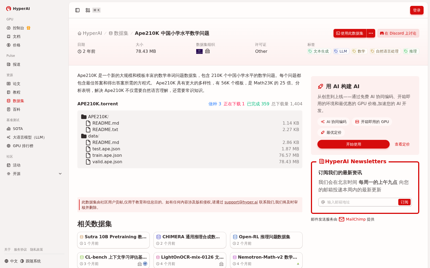Select the 自然语言处理 tag
This screenshot has height=268, width=430.
point(385,51)
